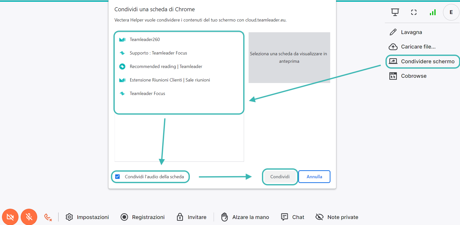Choose the Caricare file... menu entry
The width and height of the screenshot is (460, 225).
tap(418, 47)
